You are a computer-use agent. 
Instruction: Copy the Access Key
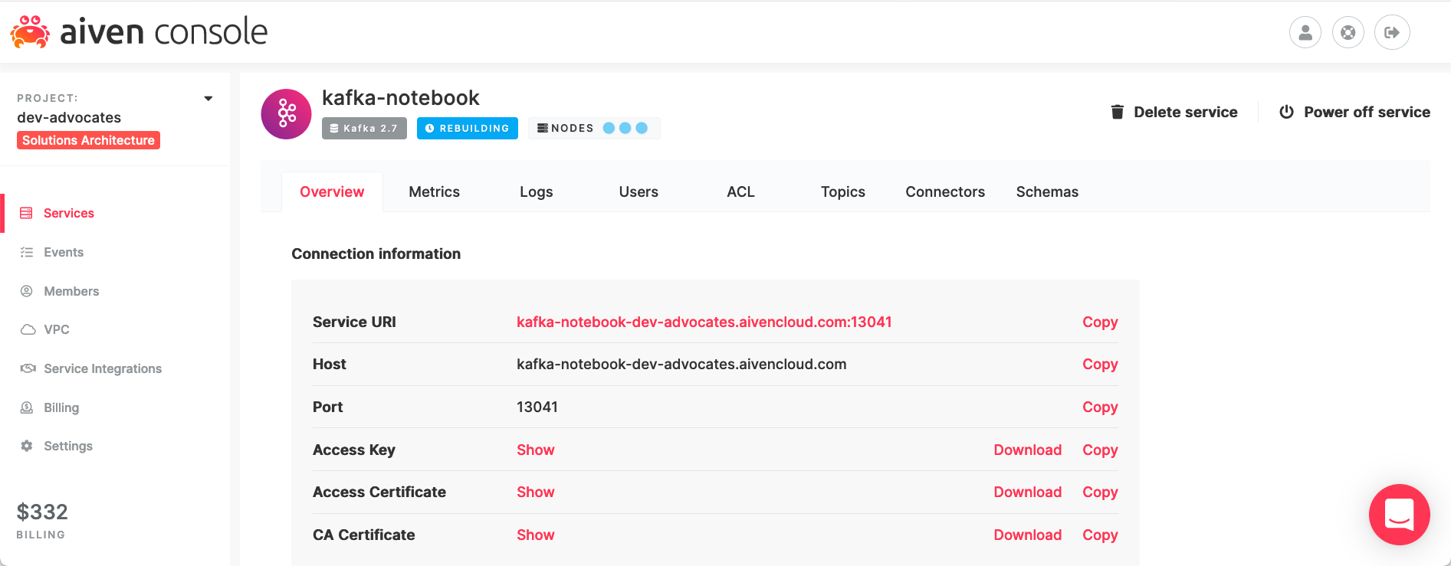tap(1100, 450)
